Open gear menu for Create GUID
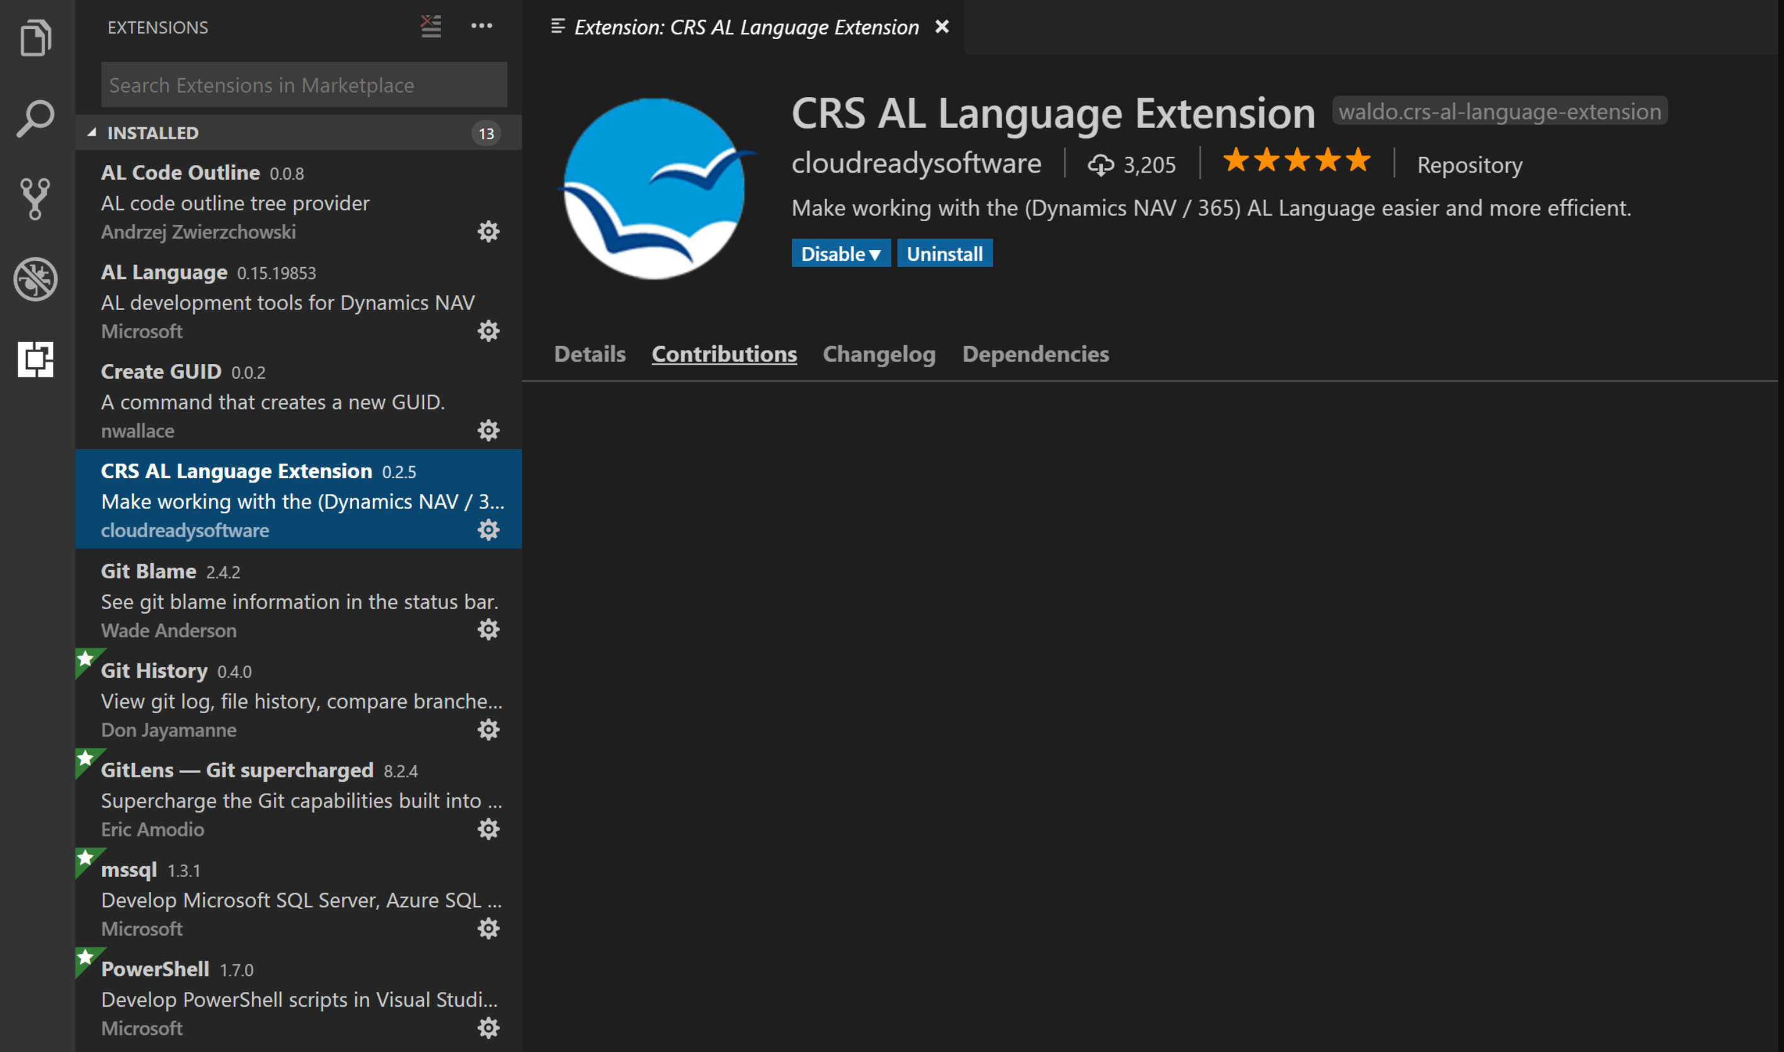The width and height of the screenshot is (1784, 1052). [488, 430]
